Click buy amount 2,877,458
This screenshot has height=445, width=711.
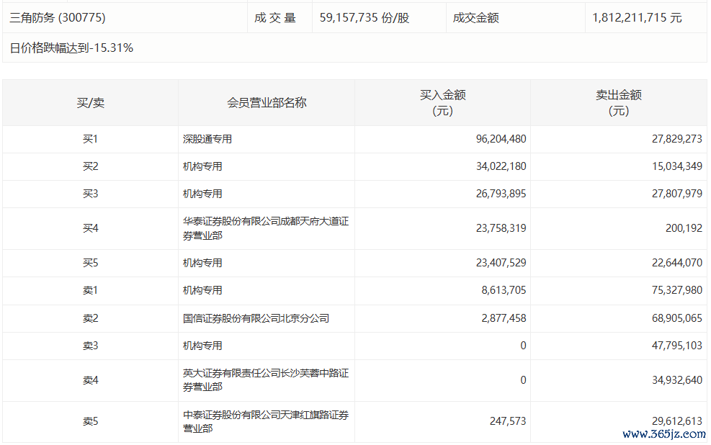click(504, 318)
